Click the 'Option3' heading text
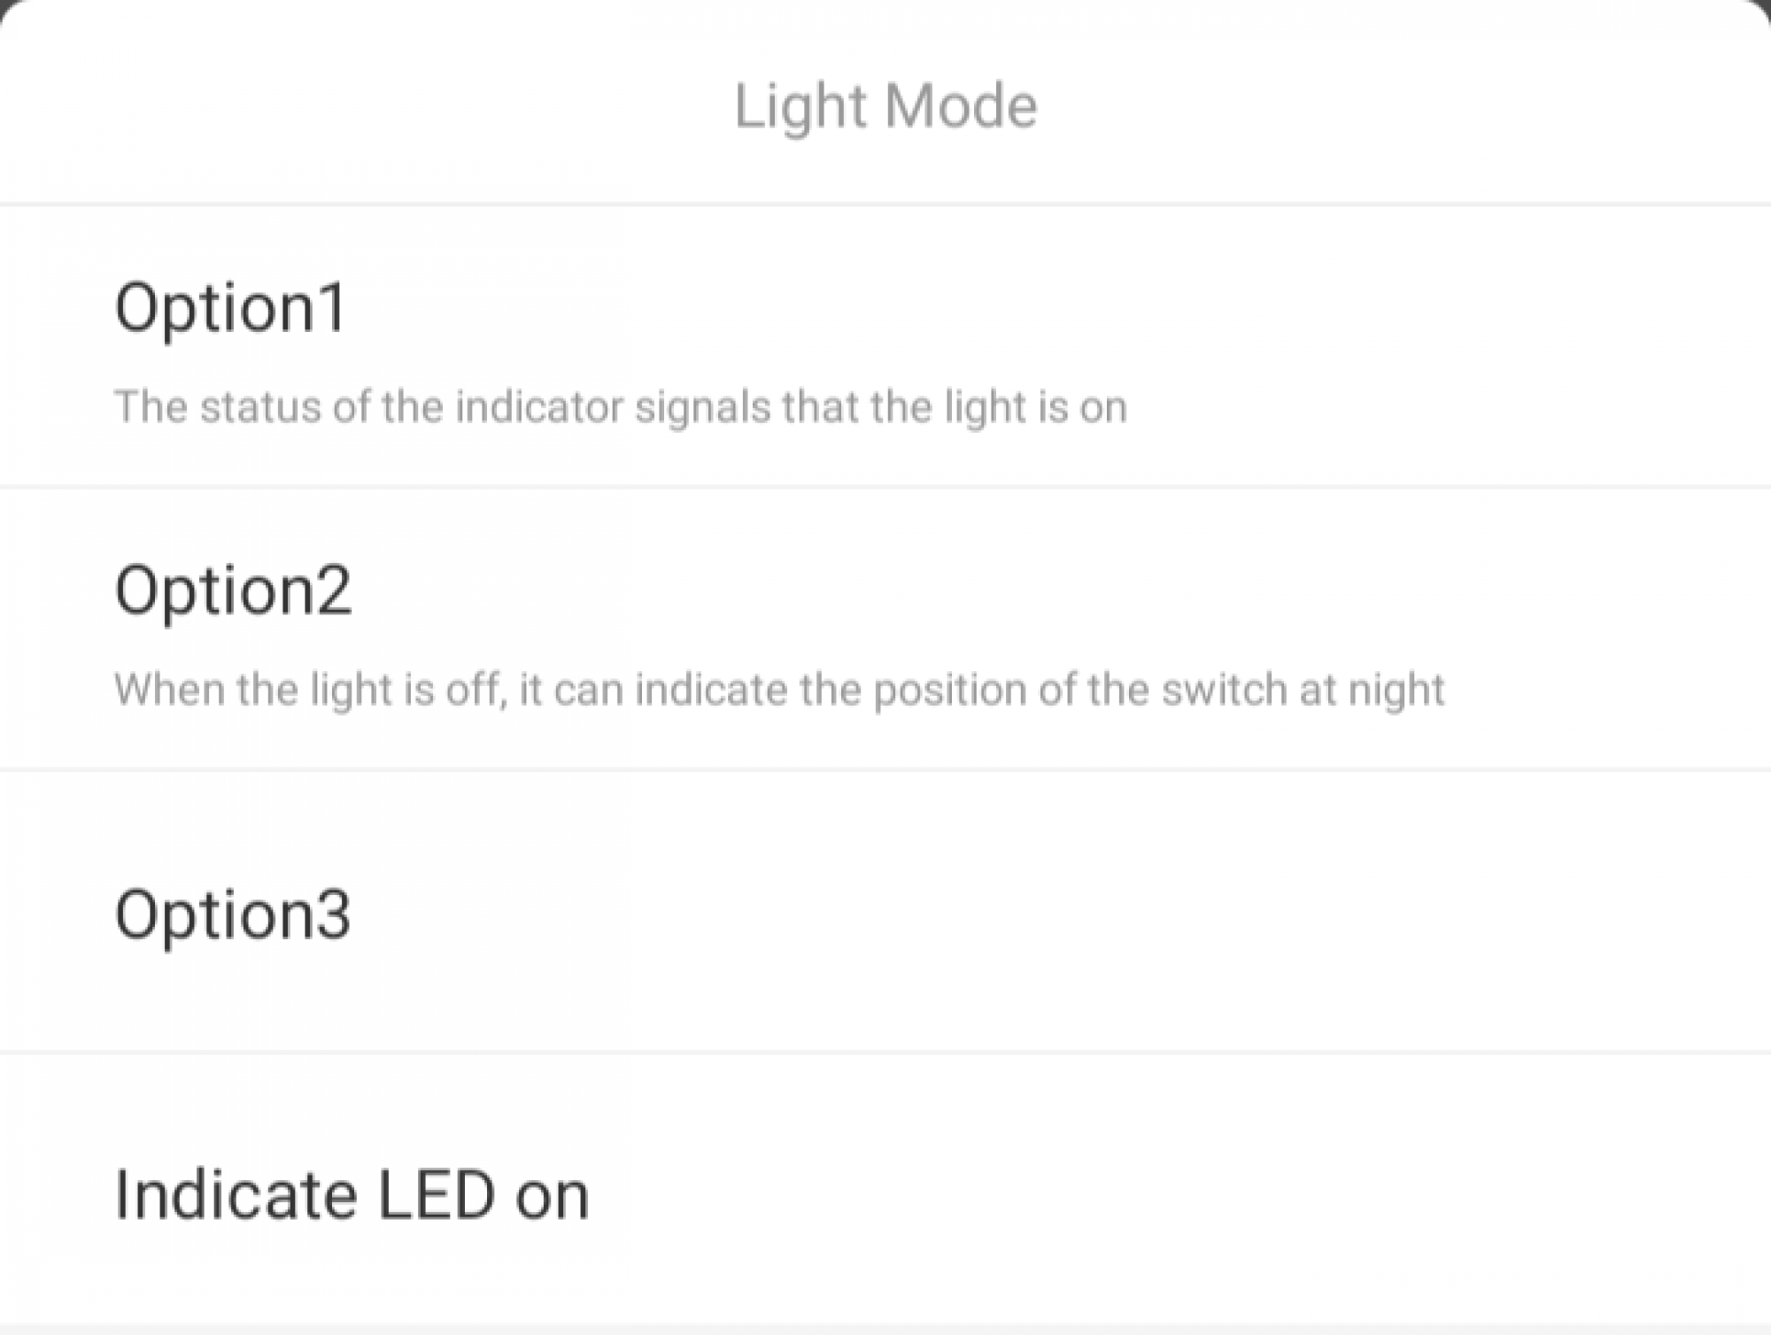1771x1335 pixels. (233, 914)
